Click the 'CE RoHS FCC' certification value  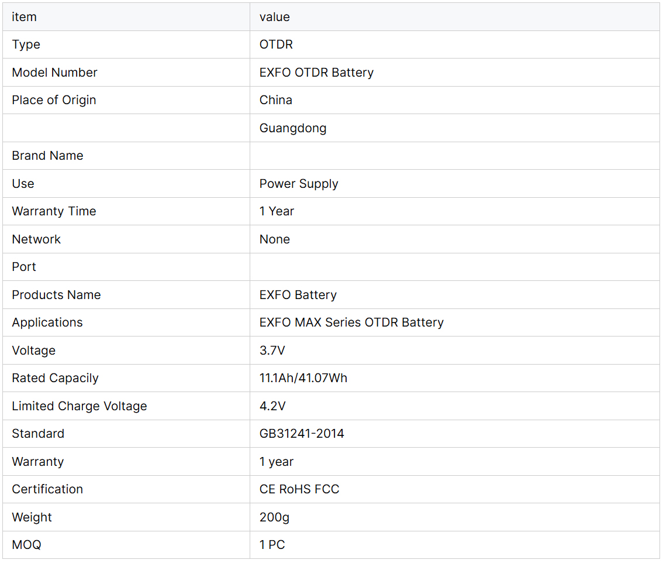[x=299, y=489]
